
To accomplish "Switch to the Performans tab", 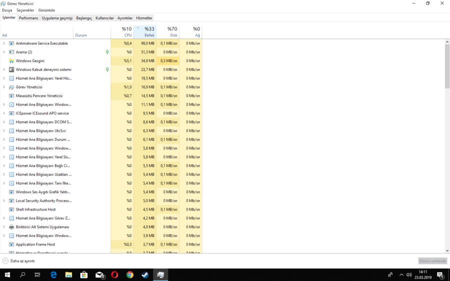I will [x=28, y=18].
